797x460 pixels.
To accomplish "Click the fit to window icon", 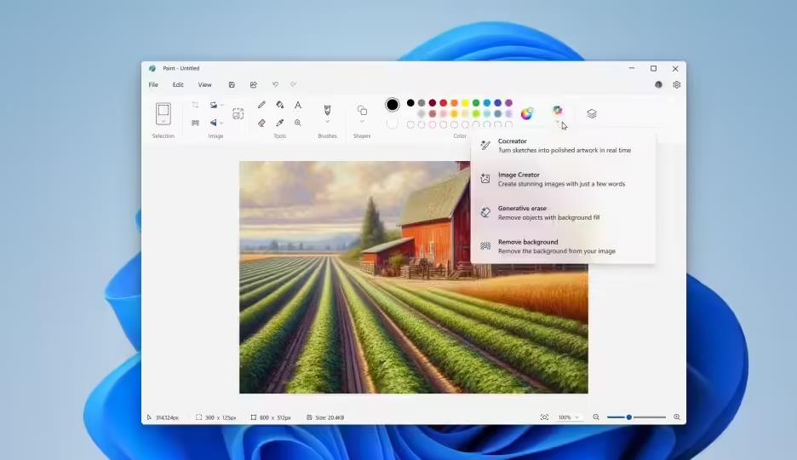I will (544, 417).
